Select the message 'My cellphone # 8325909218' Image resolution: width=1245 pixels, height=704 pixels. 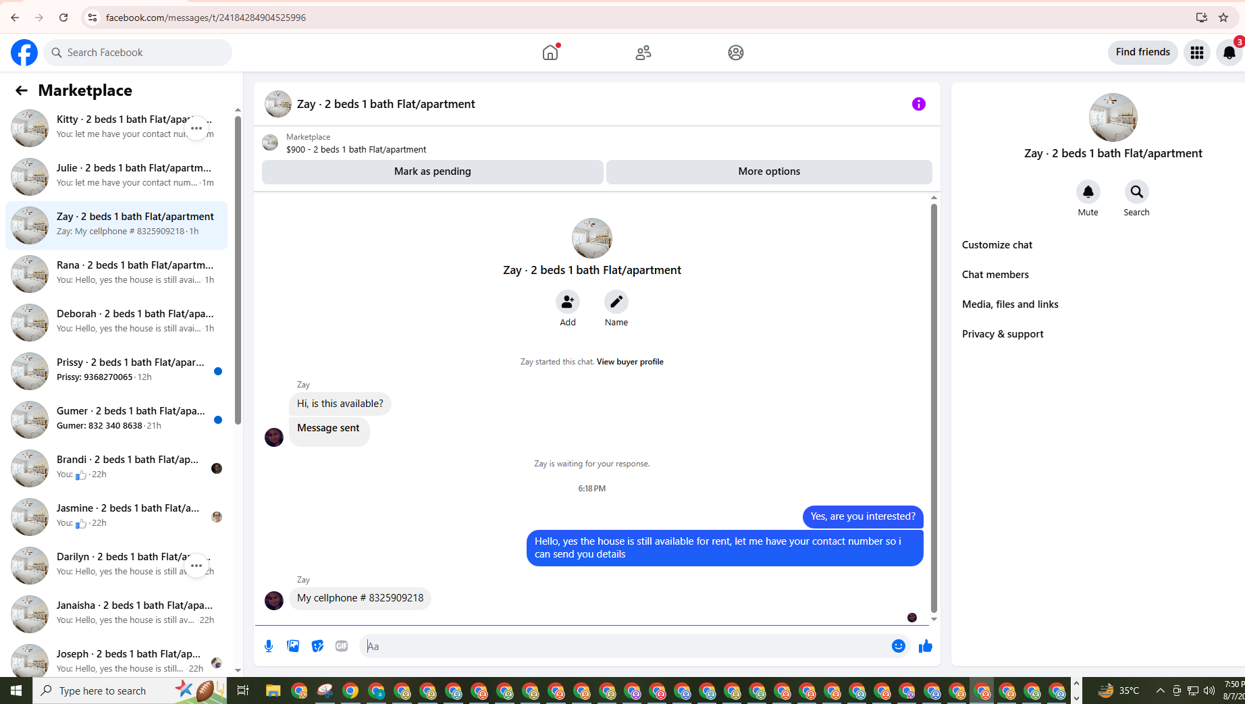[x=361, y=598]
